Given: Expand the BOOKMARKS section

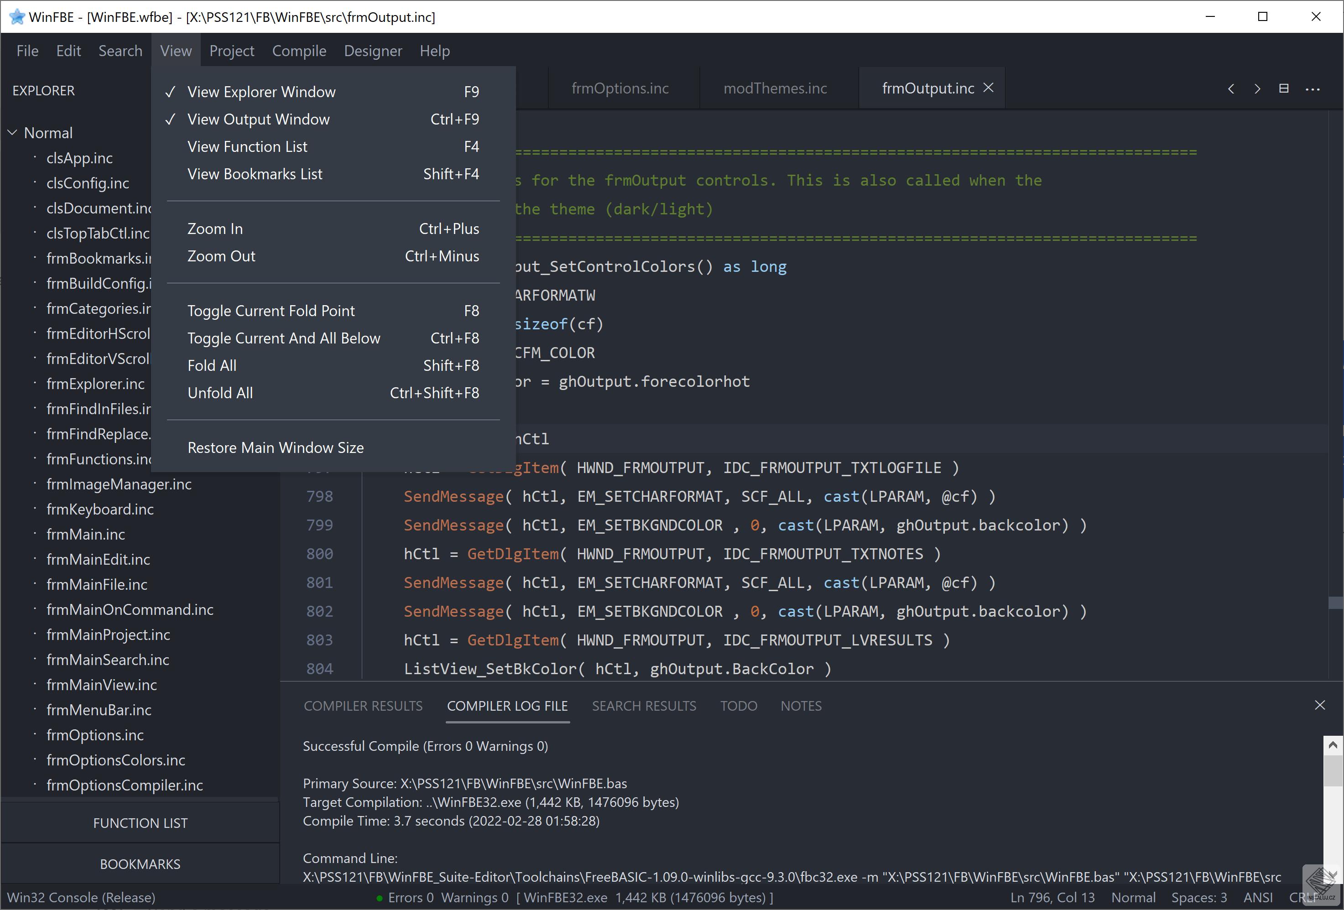Looking at the screenshot, I should click(x=140, y=864).
